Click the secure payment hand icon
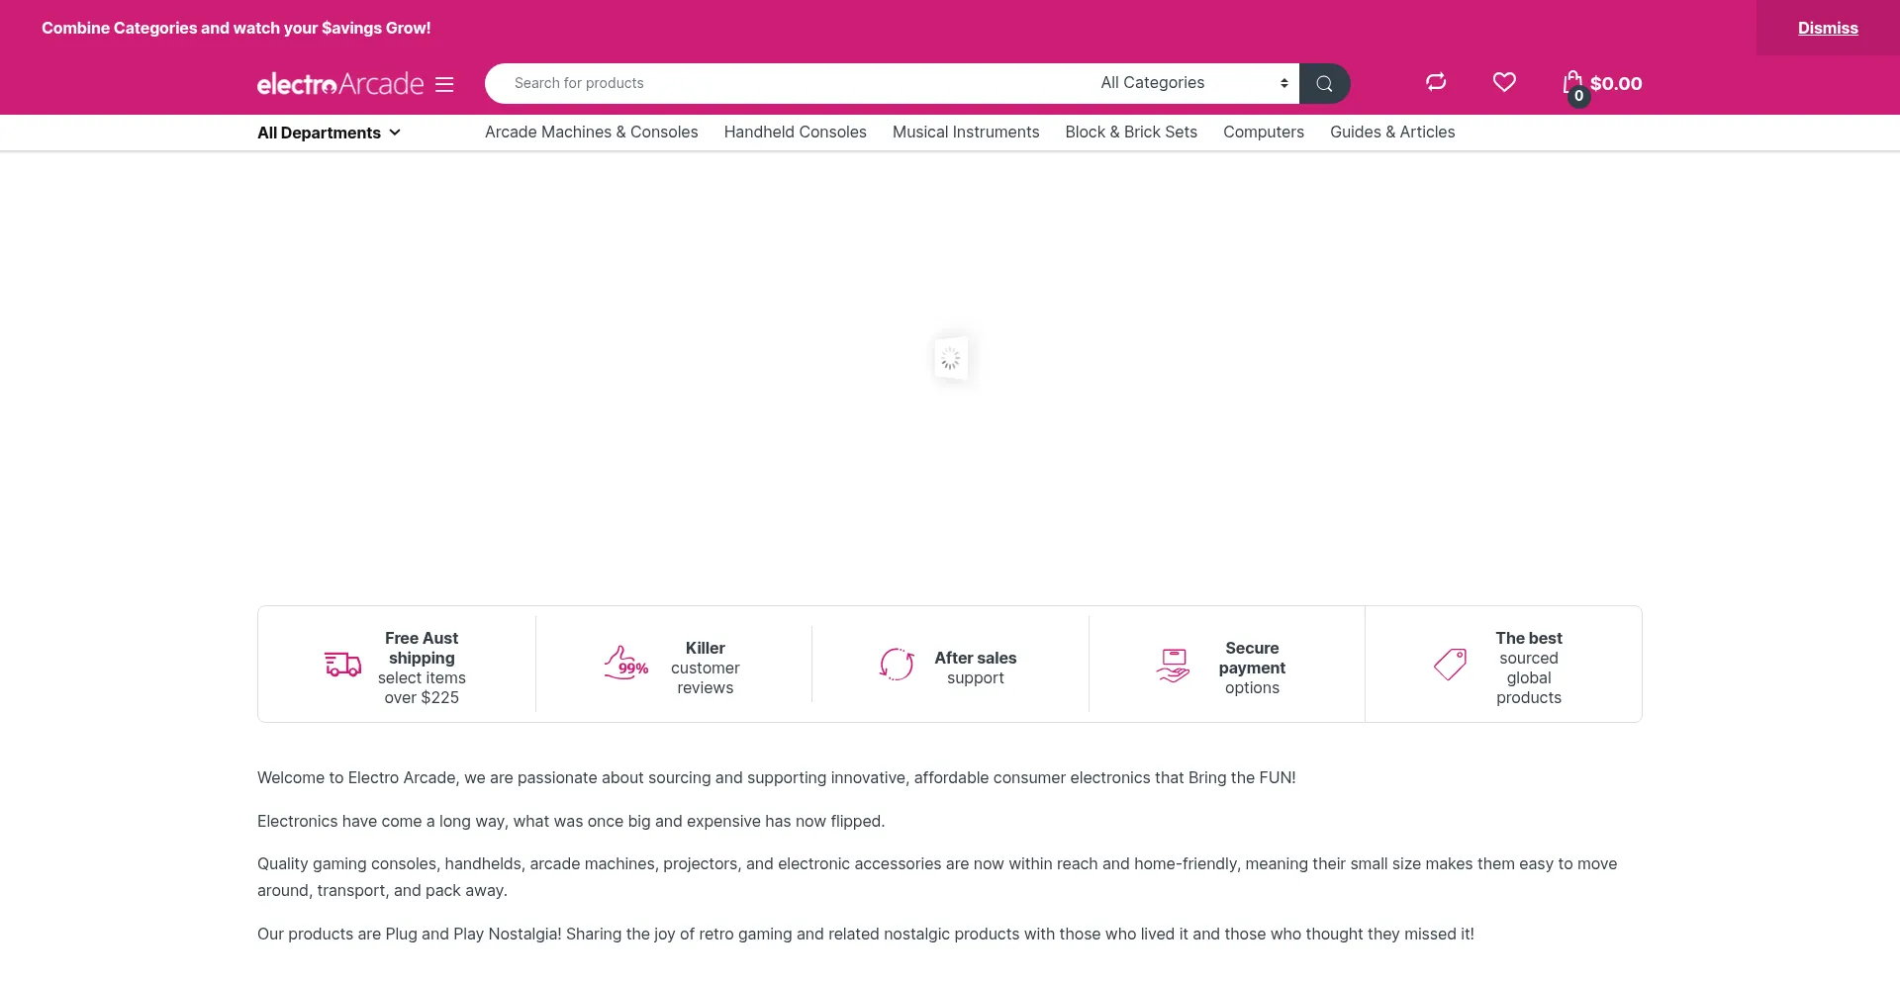This screenshot has width=1900, height=982. pyautogui.click(x=1173, y=665)
